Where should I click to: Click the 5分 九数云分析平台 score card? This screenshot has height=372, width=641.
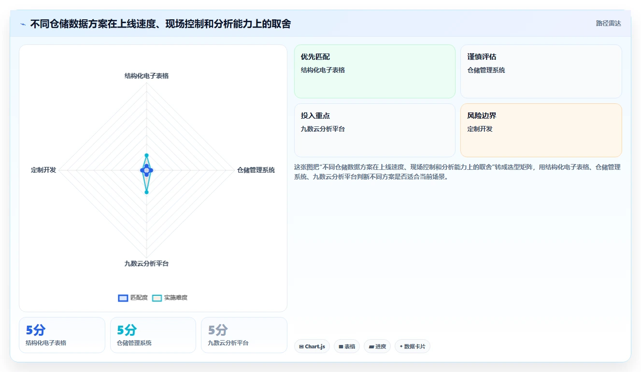point(244,335)
